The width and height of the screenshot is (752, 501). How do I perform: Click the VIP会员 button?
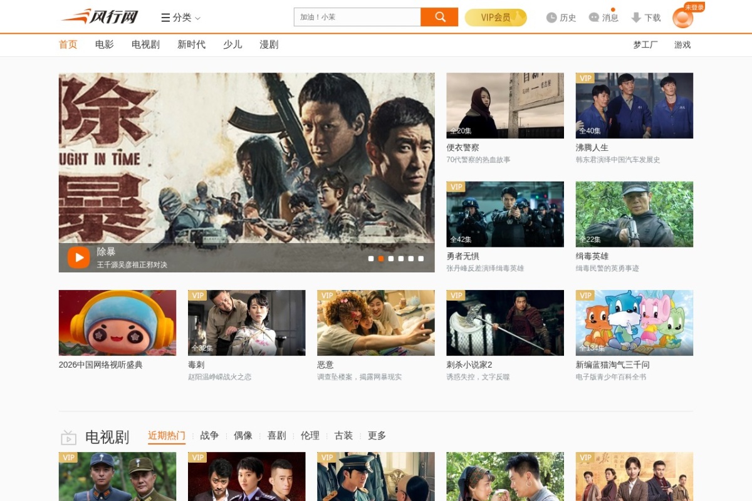(495, 17)
